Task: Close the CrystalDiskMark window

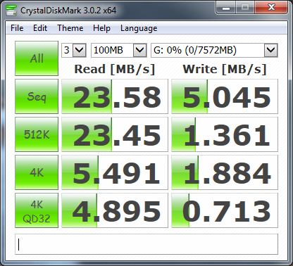Action: pyautogui.click(x=271, y=8)
